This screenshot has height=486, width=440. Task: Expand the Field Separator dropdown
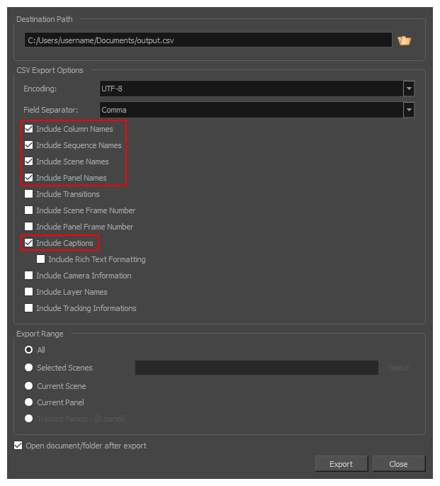[408, 110]
